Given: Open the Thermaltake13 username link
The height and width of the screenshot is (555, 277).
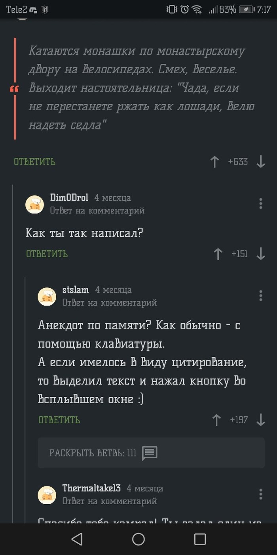Looking at the screenshot, I should (x=91, y=488).
